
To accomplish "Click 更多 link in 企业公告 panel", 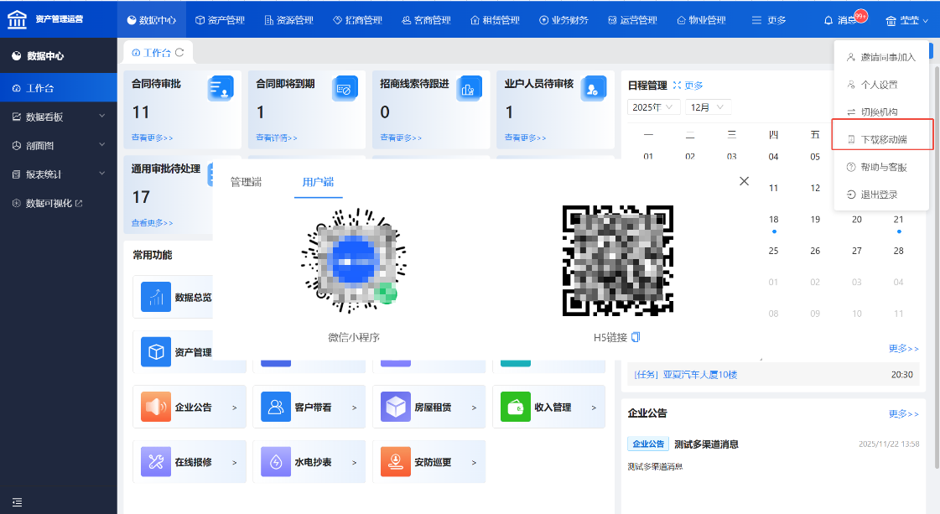I will click(x=903, y=413).
